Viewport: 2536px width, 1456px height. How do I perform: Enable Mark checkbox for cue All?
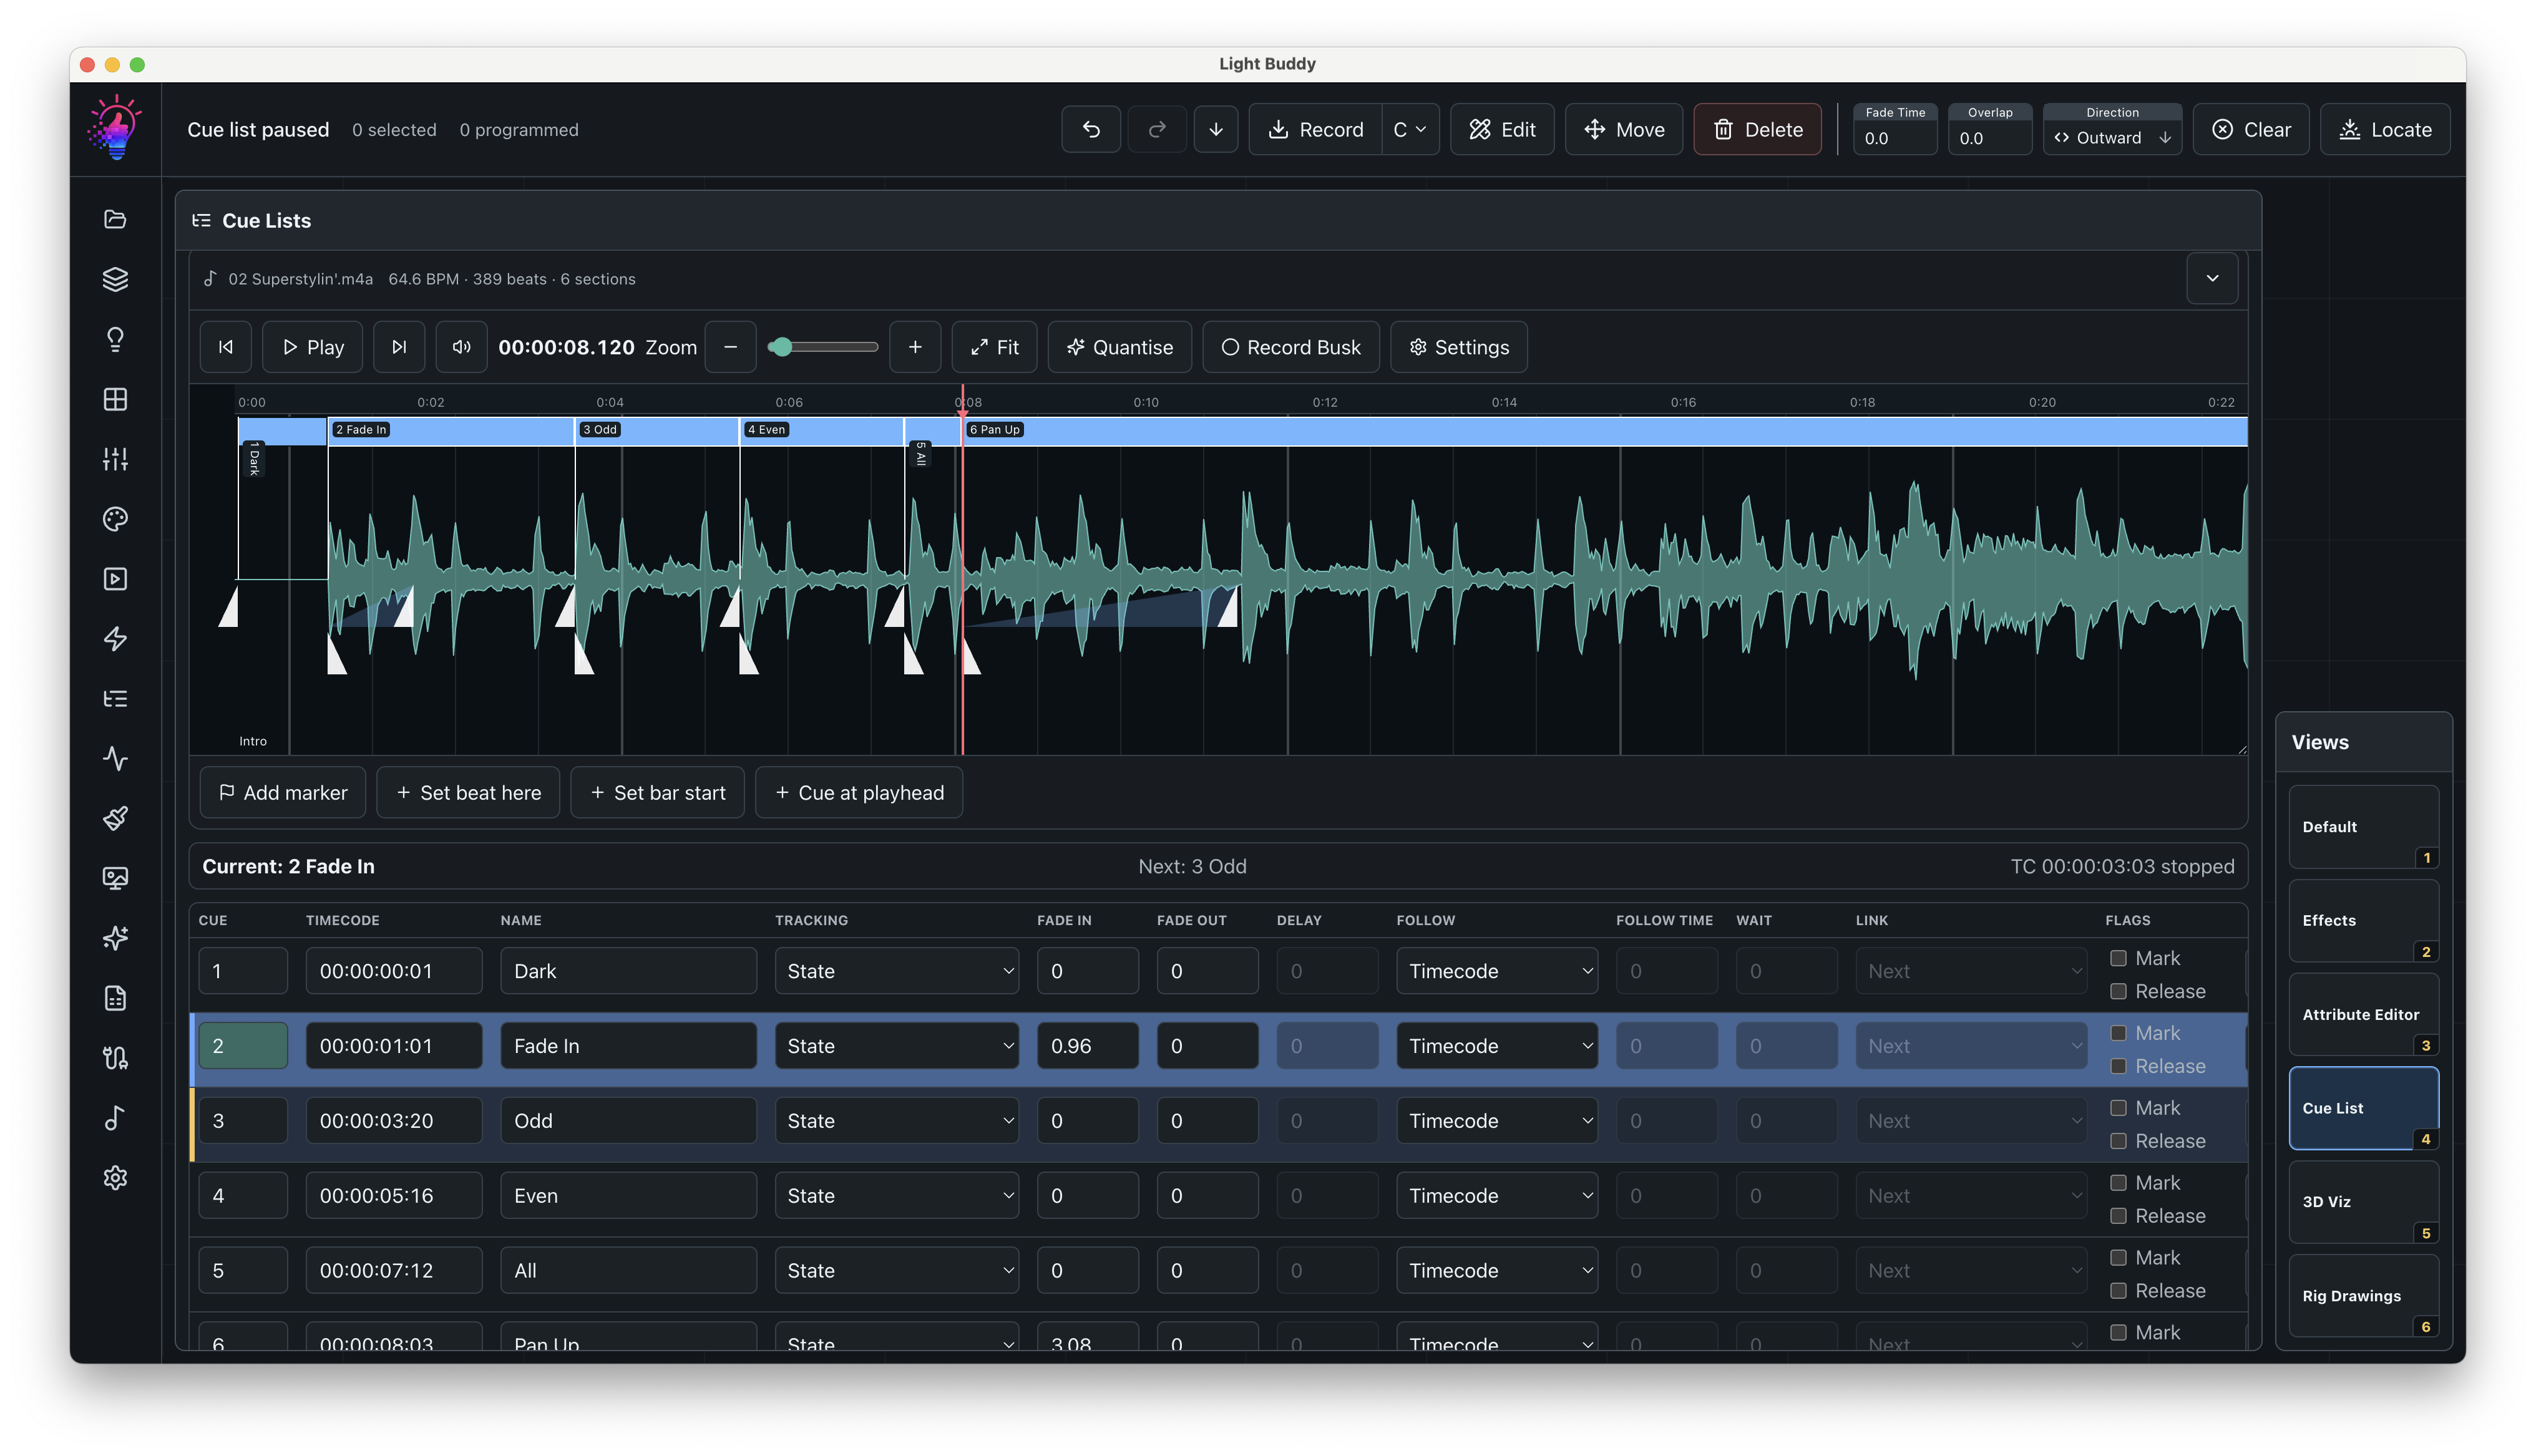pos(2118,1258)
